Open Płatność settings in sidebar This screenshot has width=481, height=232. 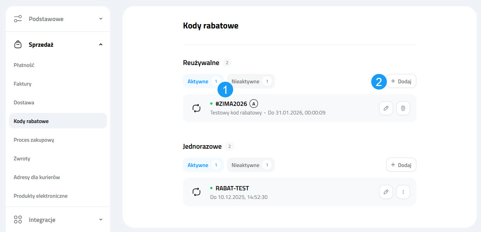click(24, 65)
